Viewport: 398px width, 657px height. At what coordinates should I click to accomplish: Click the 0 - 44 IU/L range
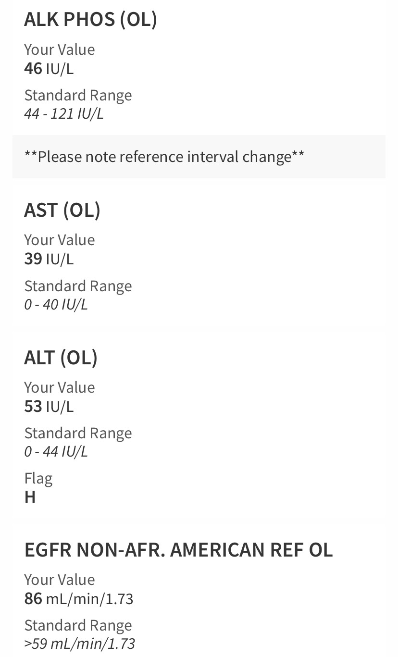[x=56, y=452]
